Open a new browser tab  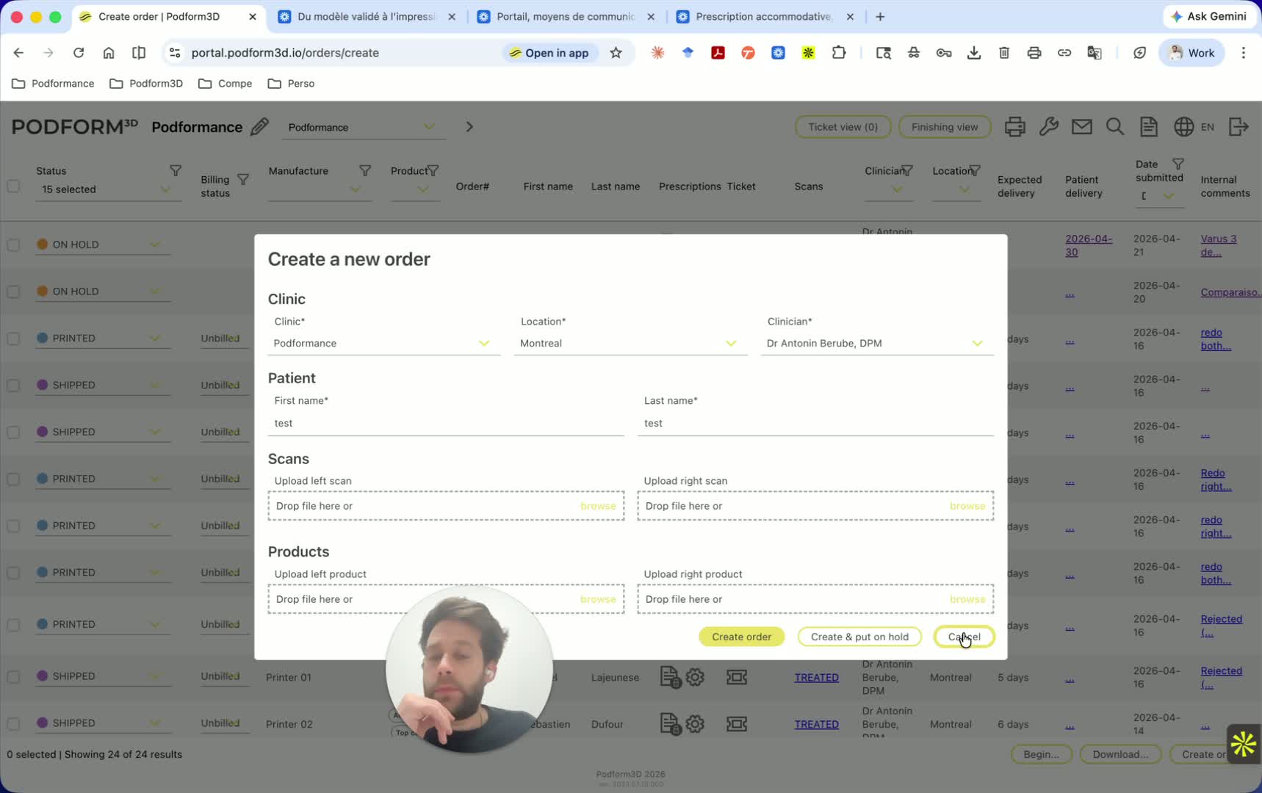point(880,16)
